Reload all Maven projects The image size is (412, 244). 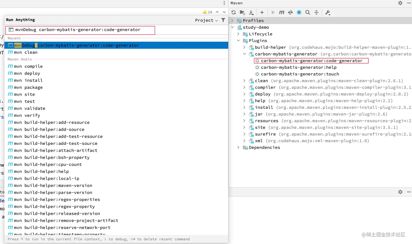[234, 12]
